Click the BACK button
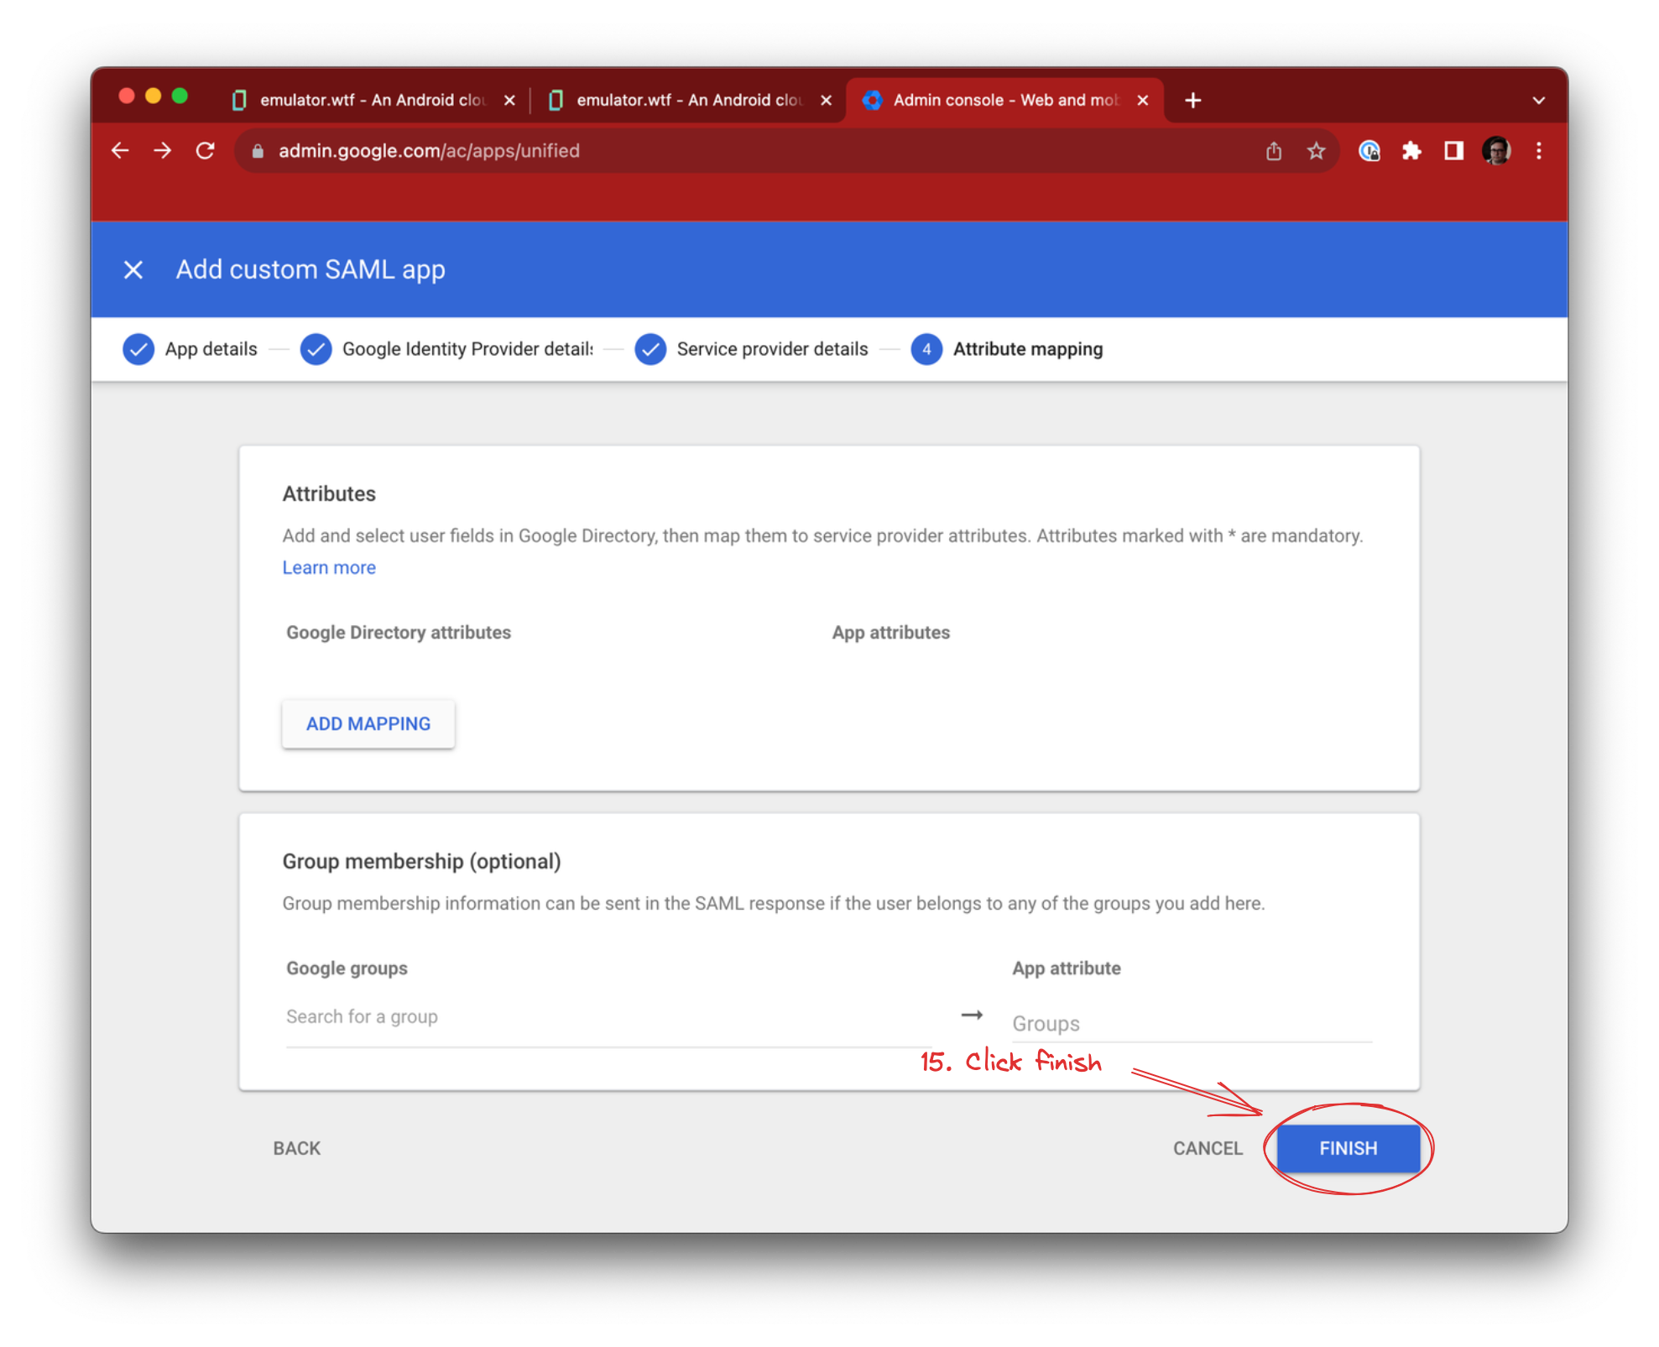The height and width of the screenshot is (1347, 1659). coord(295,1148)
